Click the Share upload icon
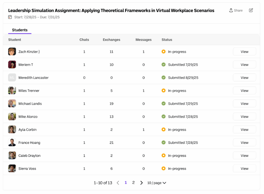 (231, 10)
